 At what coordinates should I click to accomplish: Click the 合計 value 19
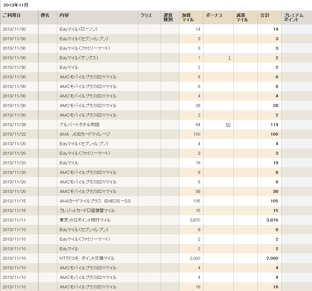coord(275,163)
